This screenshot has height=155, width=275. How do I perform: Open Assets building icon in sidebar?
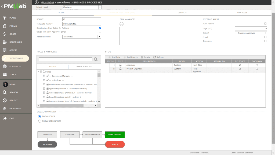click(5, 50)
